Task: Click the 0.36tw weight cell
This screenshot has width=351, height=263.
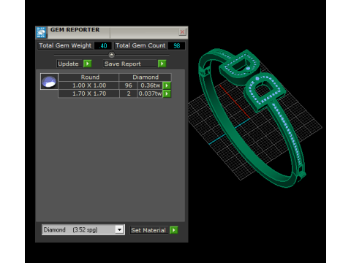Action: pos(150,85)
